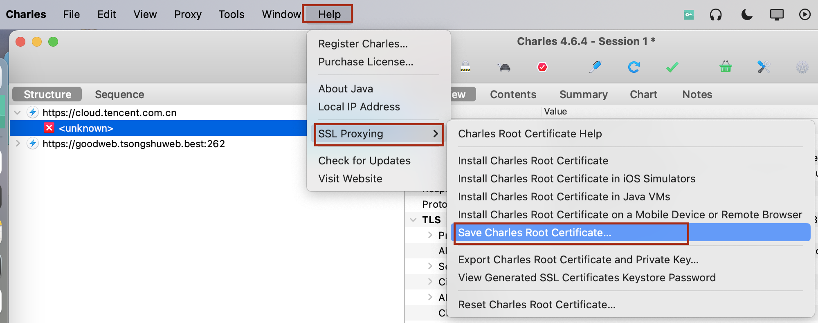Click the play circle menu bar icon
The width and height of the screenshot is (818, 323).
(x=805, y=15)
